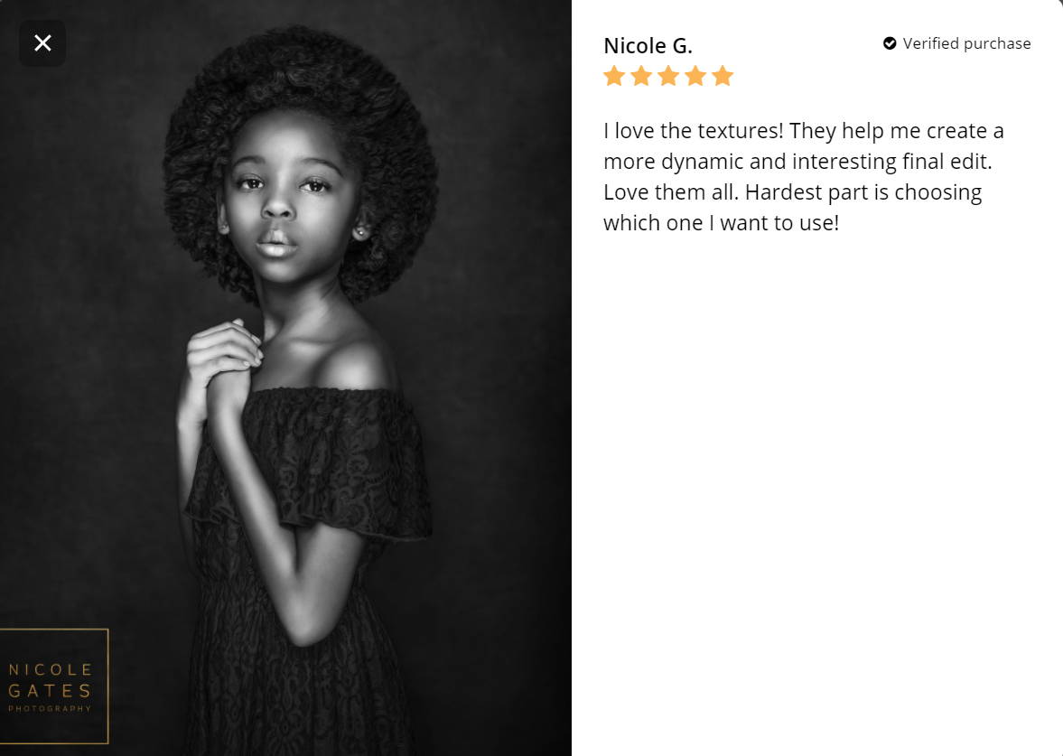Click the reviewer name Nicole G.

pos(648,45)
